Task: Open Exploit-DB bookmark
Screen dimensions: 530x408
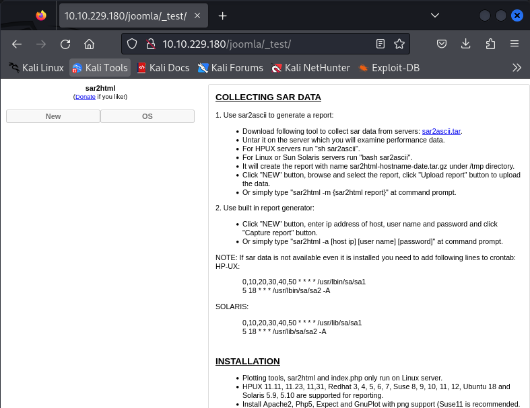Action: tap(389, 68)
